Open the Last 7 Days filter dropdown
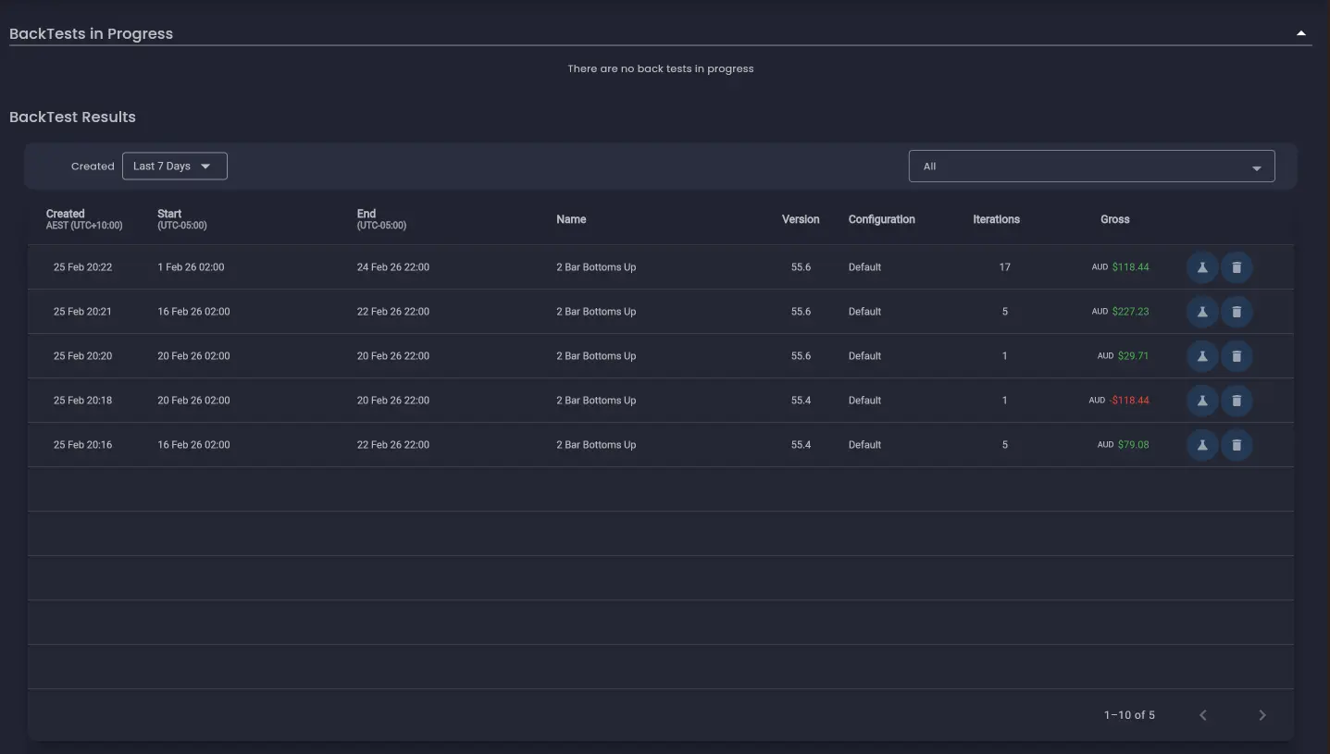 click(x=174, y=166)
